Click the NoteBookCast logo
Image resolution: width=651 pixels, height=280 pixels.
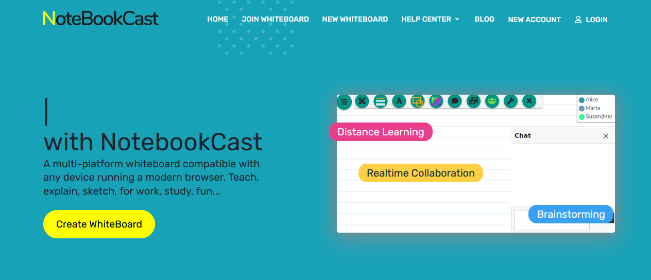tap(101, 19)
